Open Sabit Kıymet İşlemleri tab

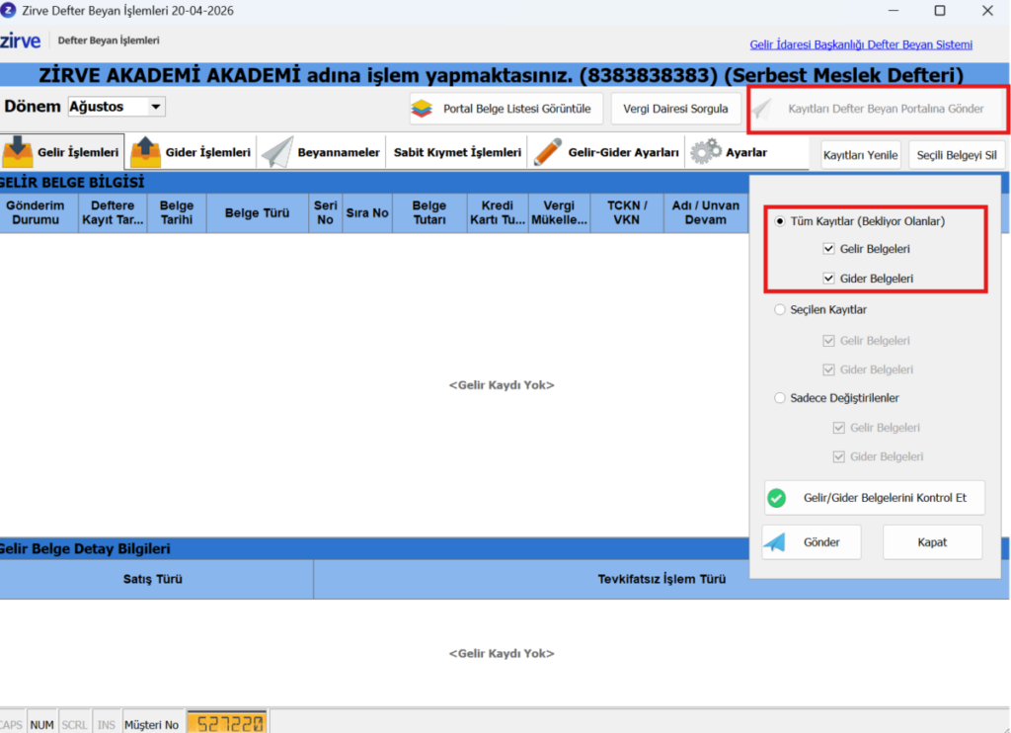tap(457, 152)
